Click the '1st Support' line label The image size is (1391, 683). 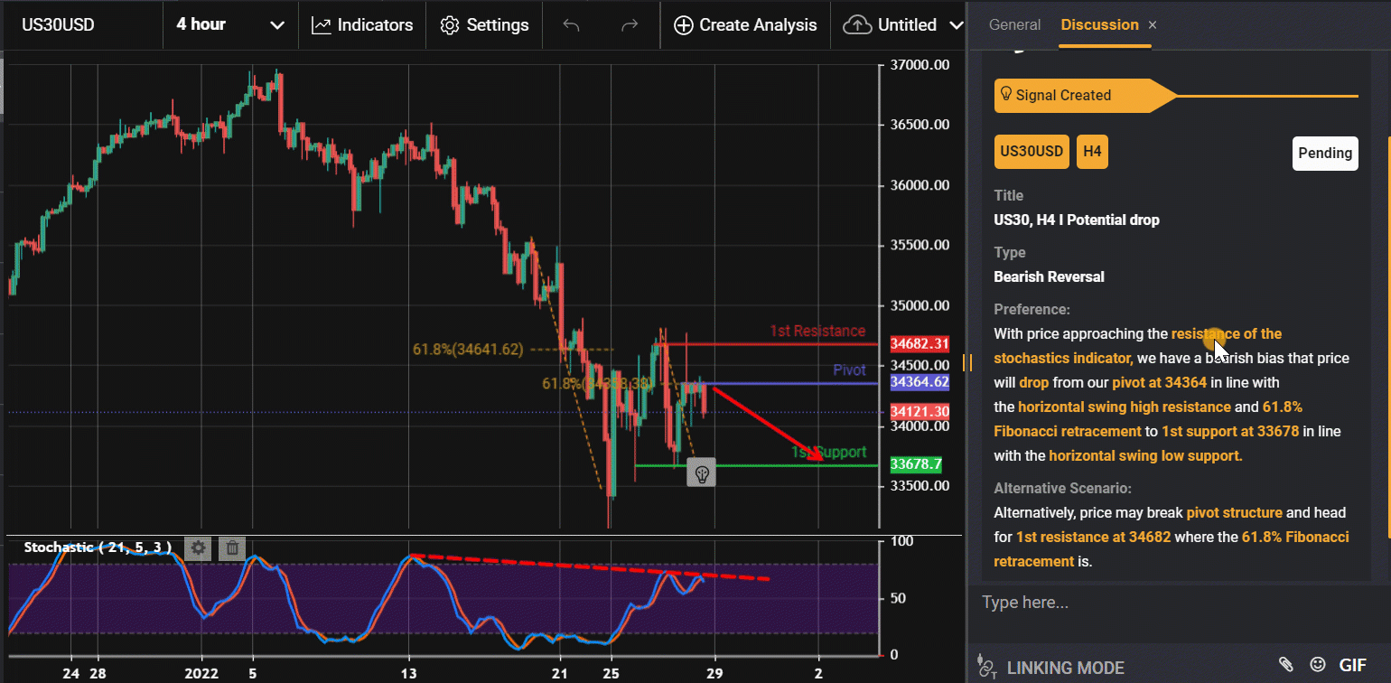point(829,452)
